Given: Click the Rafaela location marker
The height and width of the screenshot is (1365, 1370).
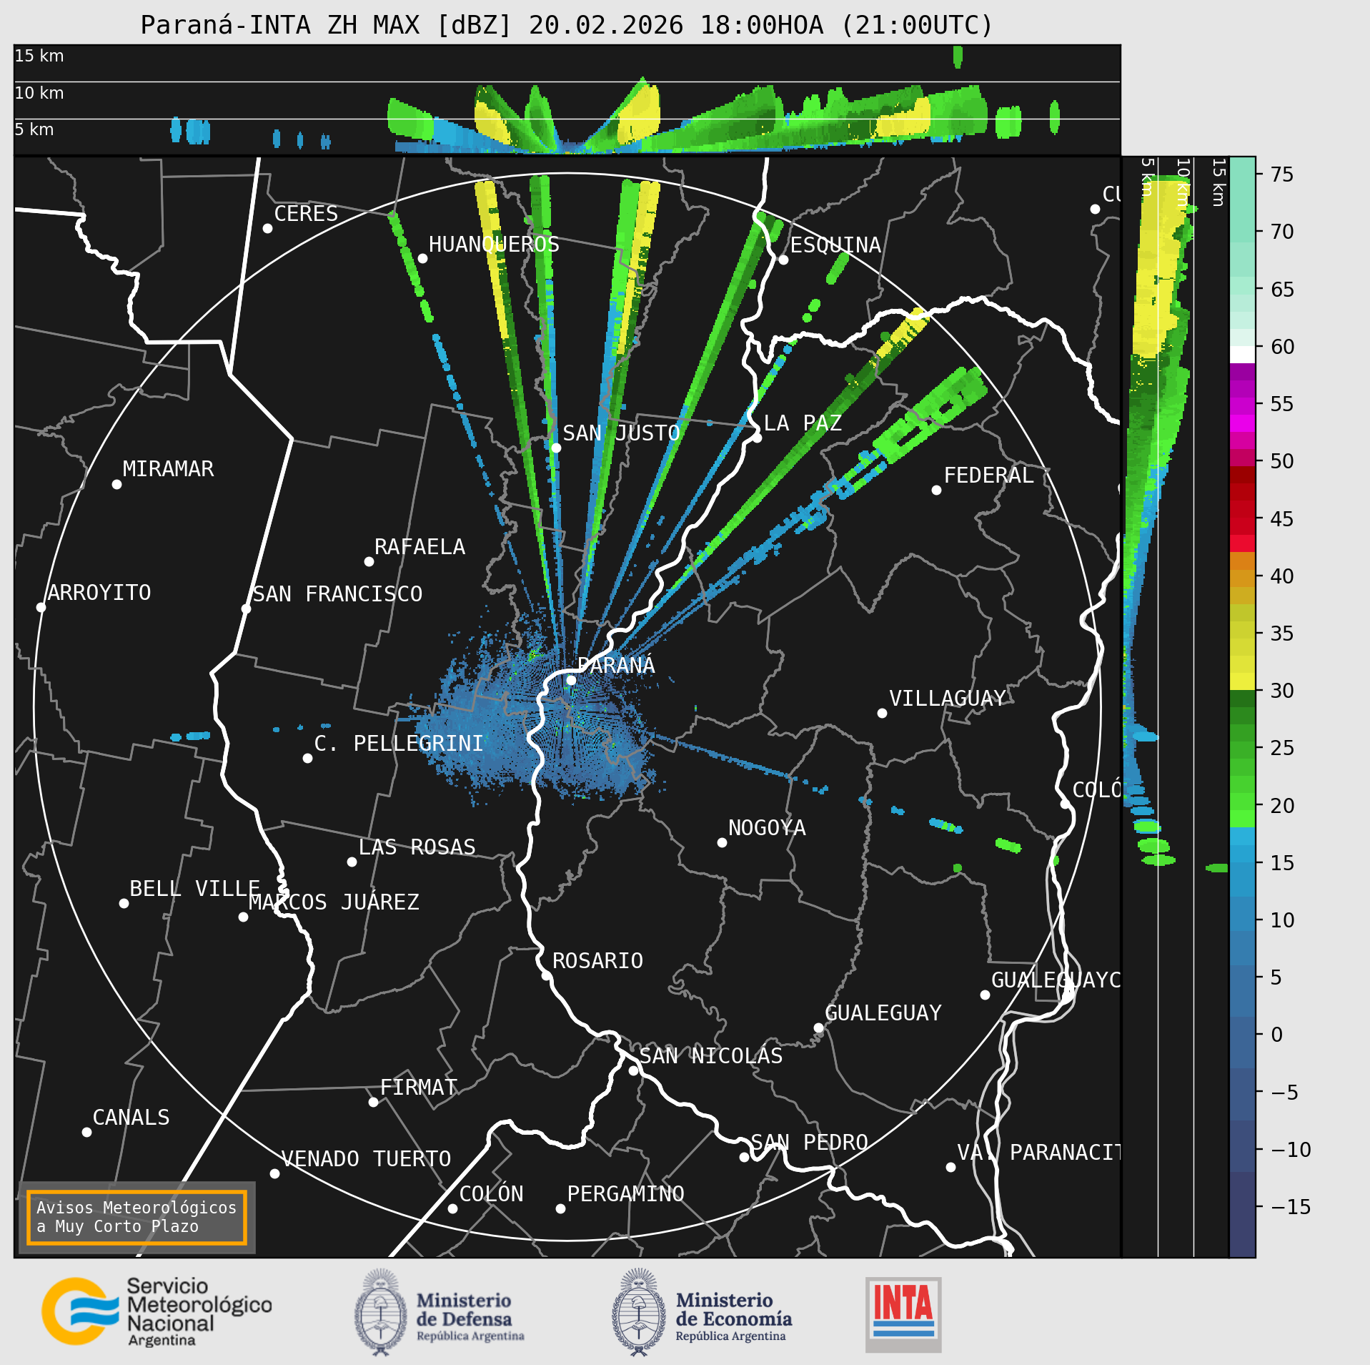Looking at the screenshot, I should (369, 561).
